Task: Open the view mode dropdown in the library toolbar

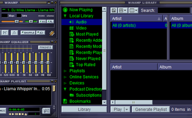Action: 123,10
